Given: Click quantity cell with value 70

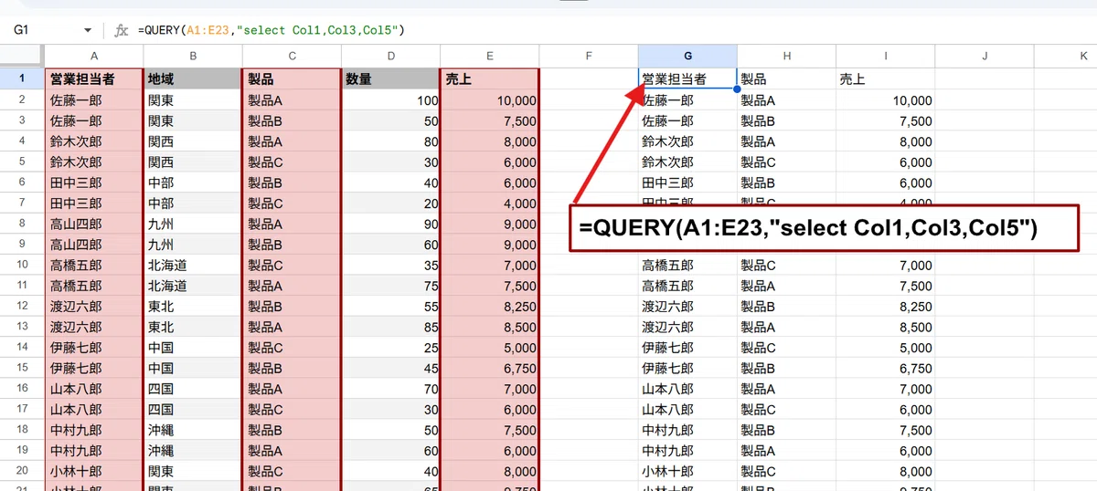Looking at the screenshot, I should coord(390,389).
